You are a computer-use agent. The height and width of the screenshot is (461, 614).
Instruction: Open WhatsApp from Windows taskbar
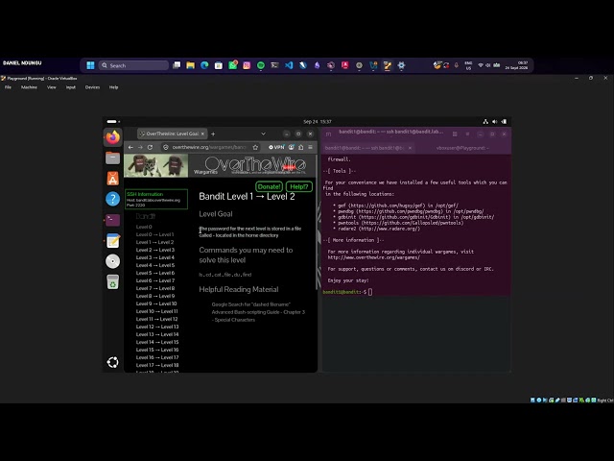click(x=232, y=65)
